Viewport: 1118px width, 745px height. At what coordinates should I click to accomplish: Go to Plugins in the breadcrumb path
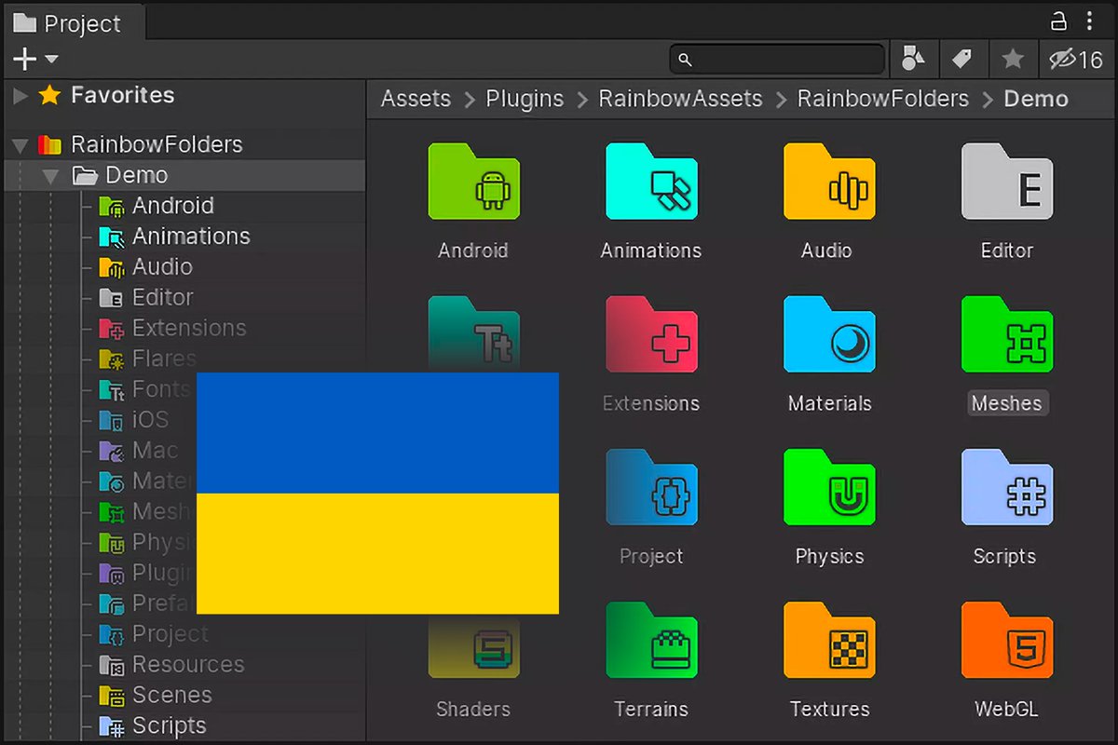(x=525, y=99)
